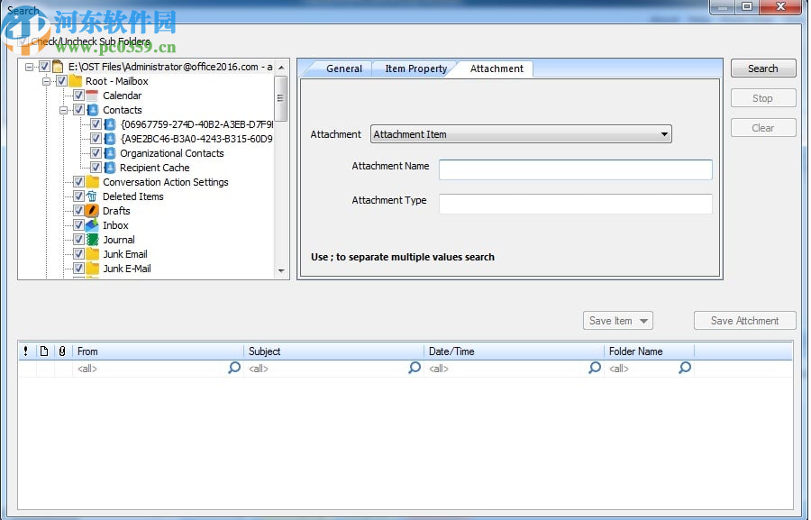
Task: Click the Save Attachment button
Action: pos(744,320)
